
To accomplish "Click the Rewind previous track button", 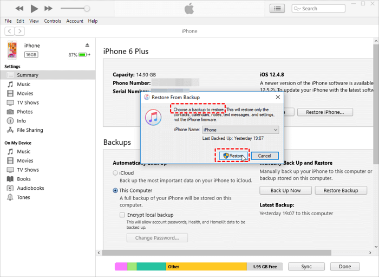I will tap(19, 9).
